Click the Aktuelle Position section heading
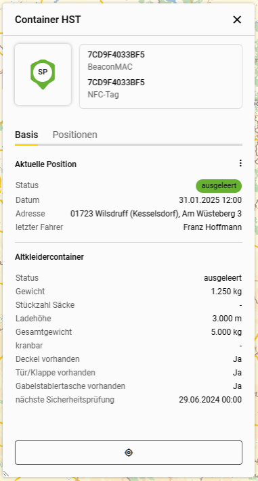The height and width of the screenshot is (481, 258). [x=46, y=164]
